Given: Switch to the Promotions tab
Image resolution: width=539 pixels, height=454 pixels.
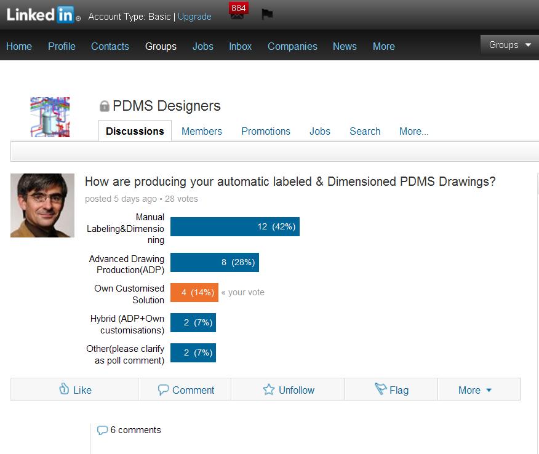Looking at the screenshot, I should pyautogui.click(x=265, y=131).
